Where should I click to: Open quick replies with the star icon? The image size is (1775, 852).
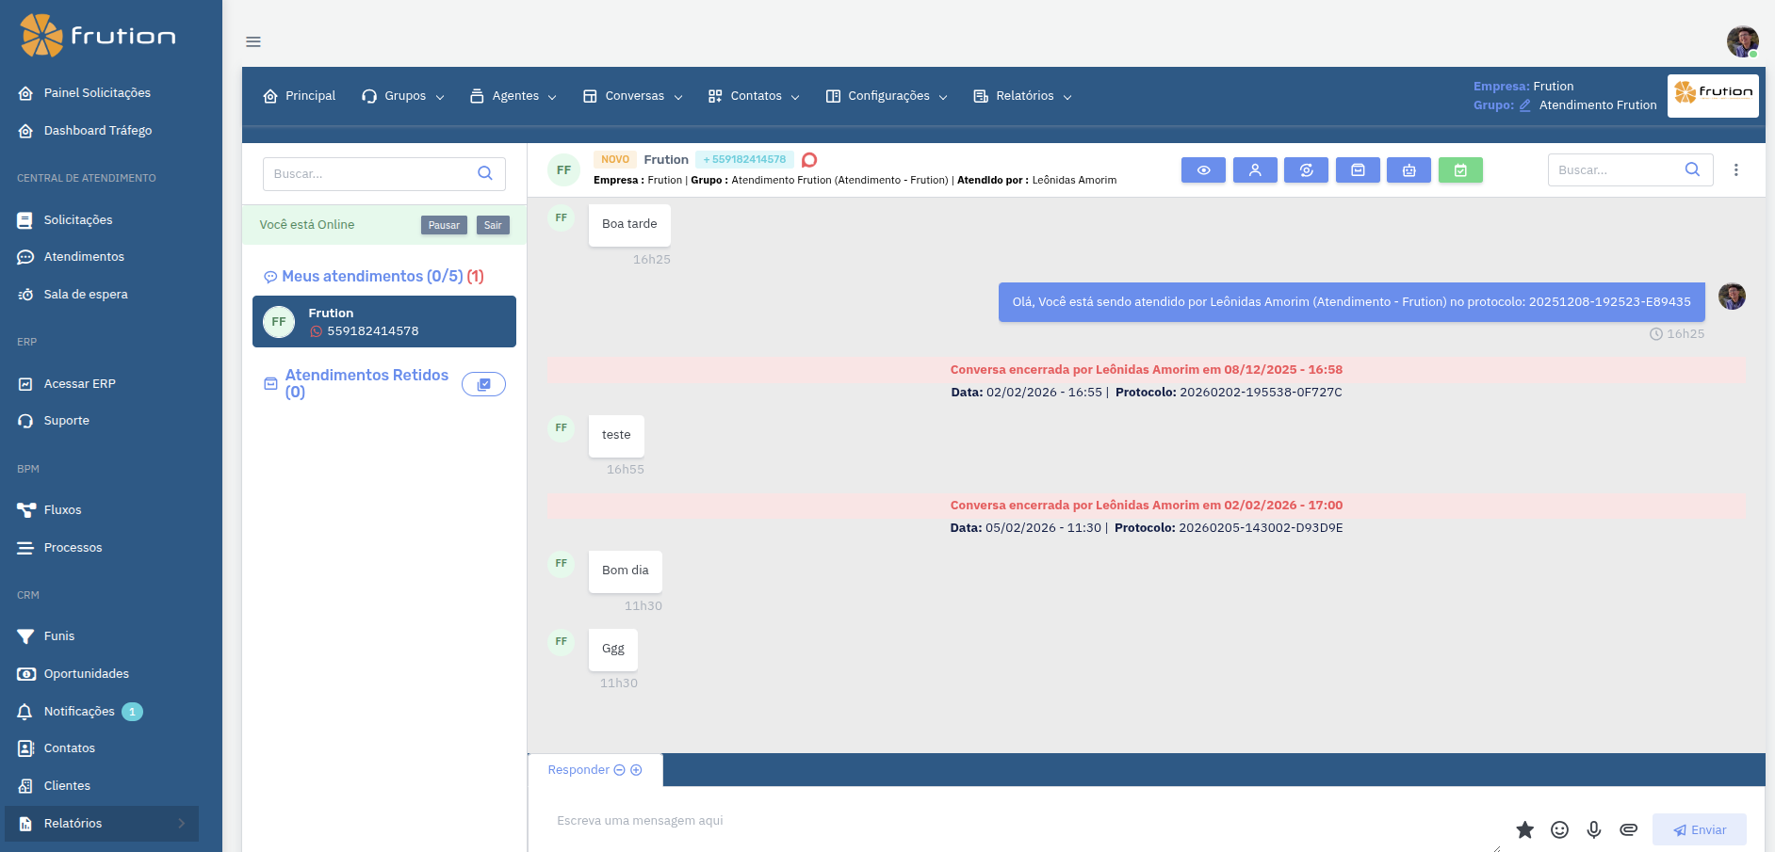1525,829
